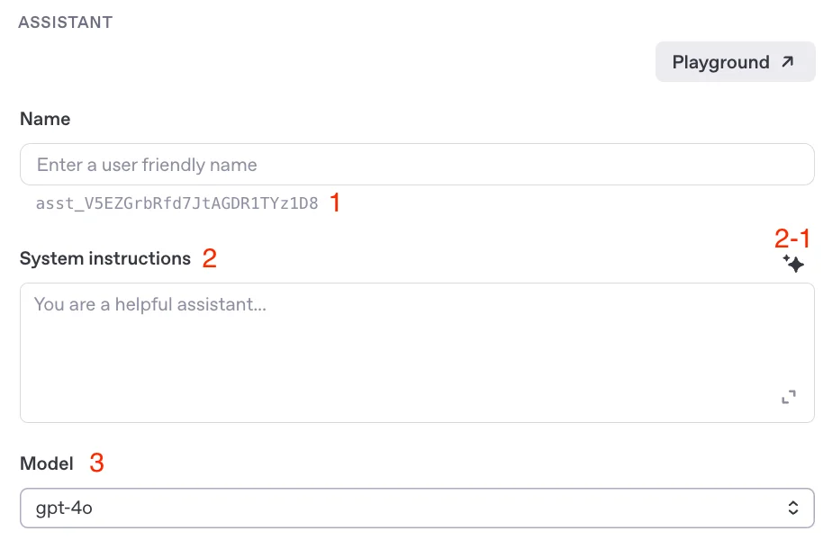The height and width of the screenshot is (549, 823).
Task: Click the ASSISTANT section header
Action: 65,22
